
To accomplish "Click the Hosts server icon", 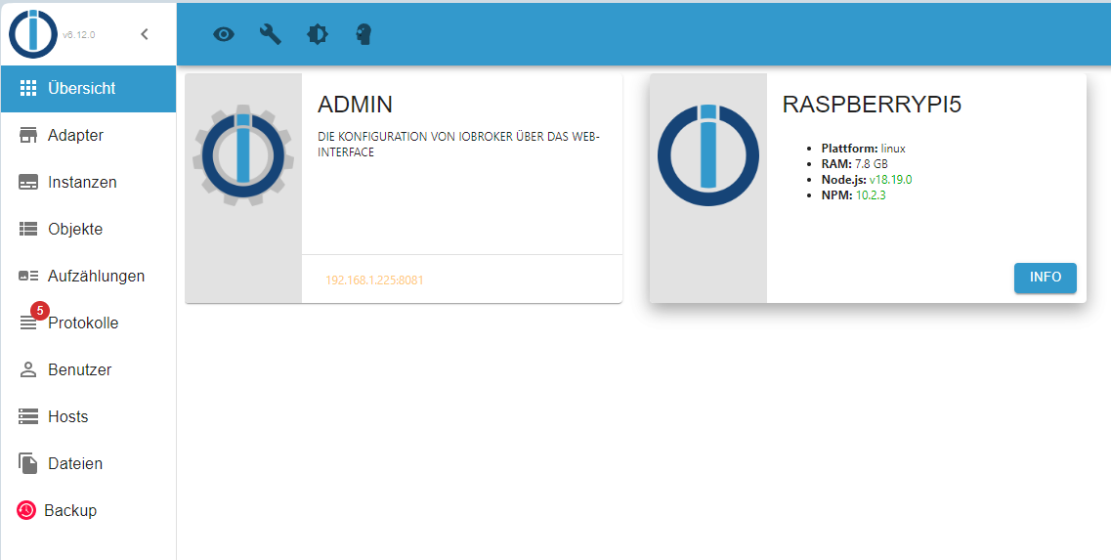I will [x=27, y=416].
